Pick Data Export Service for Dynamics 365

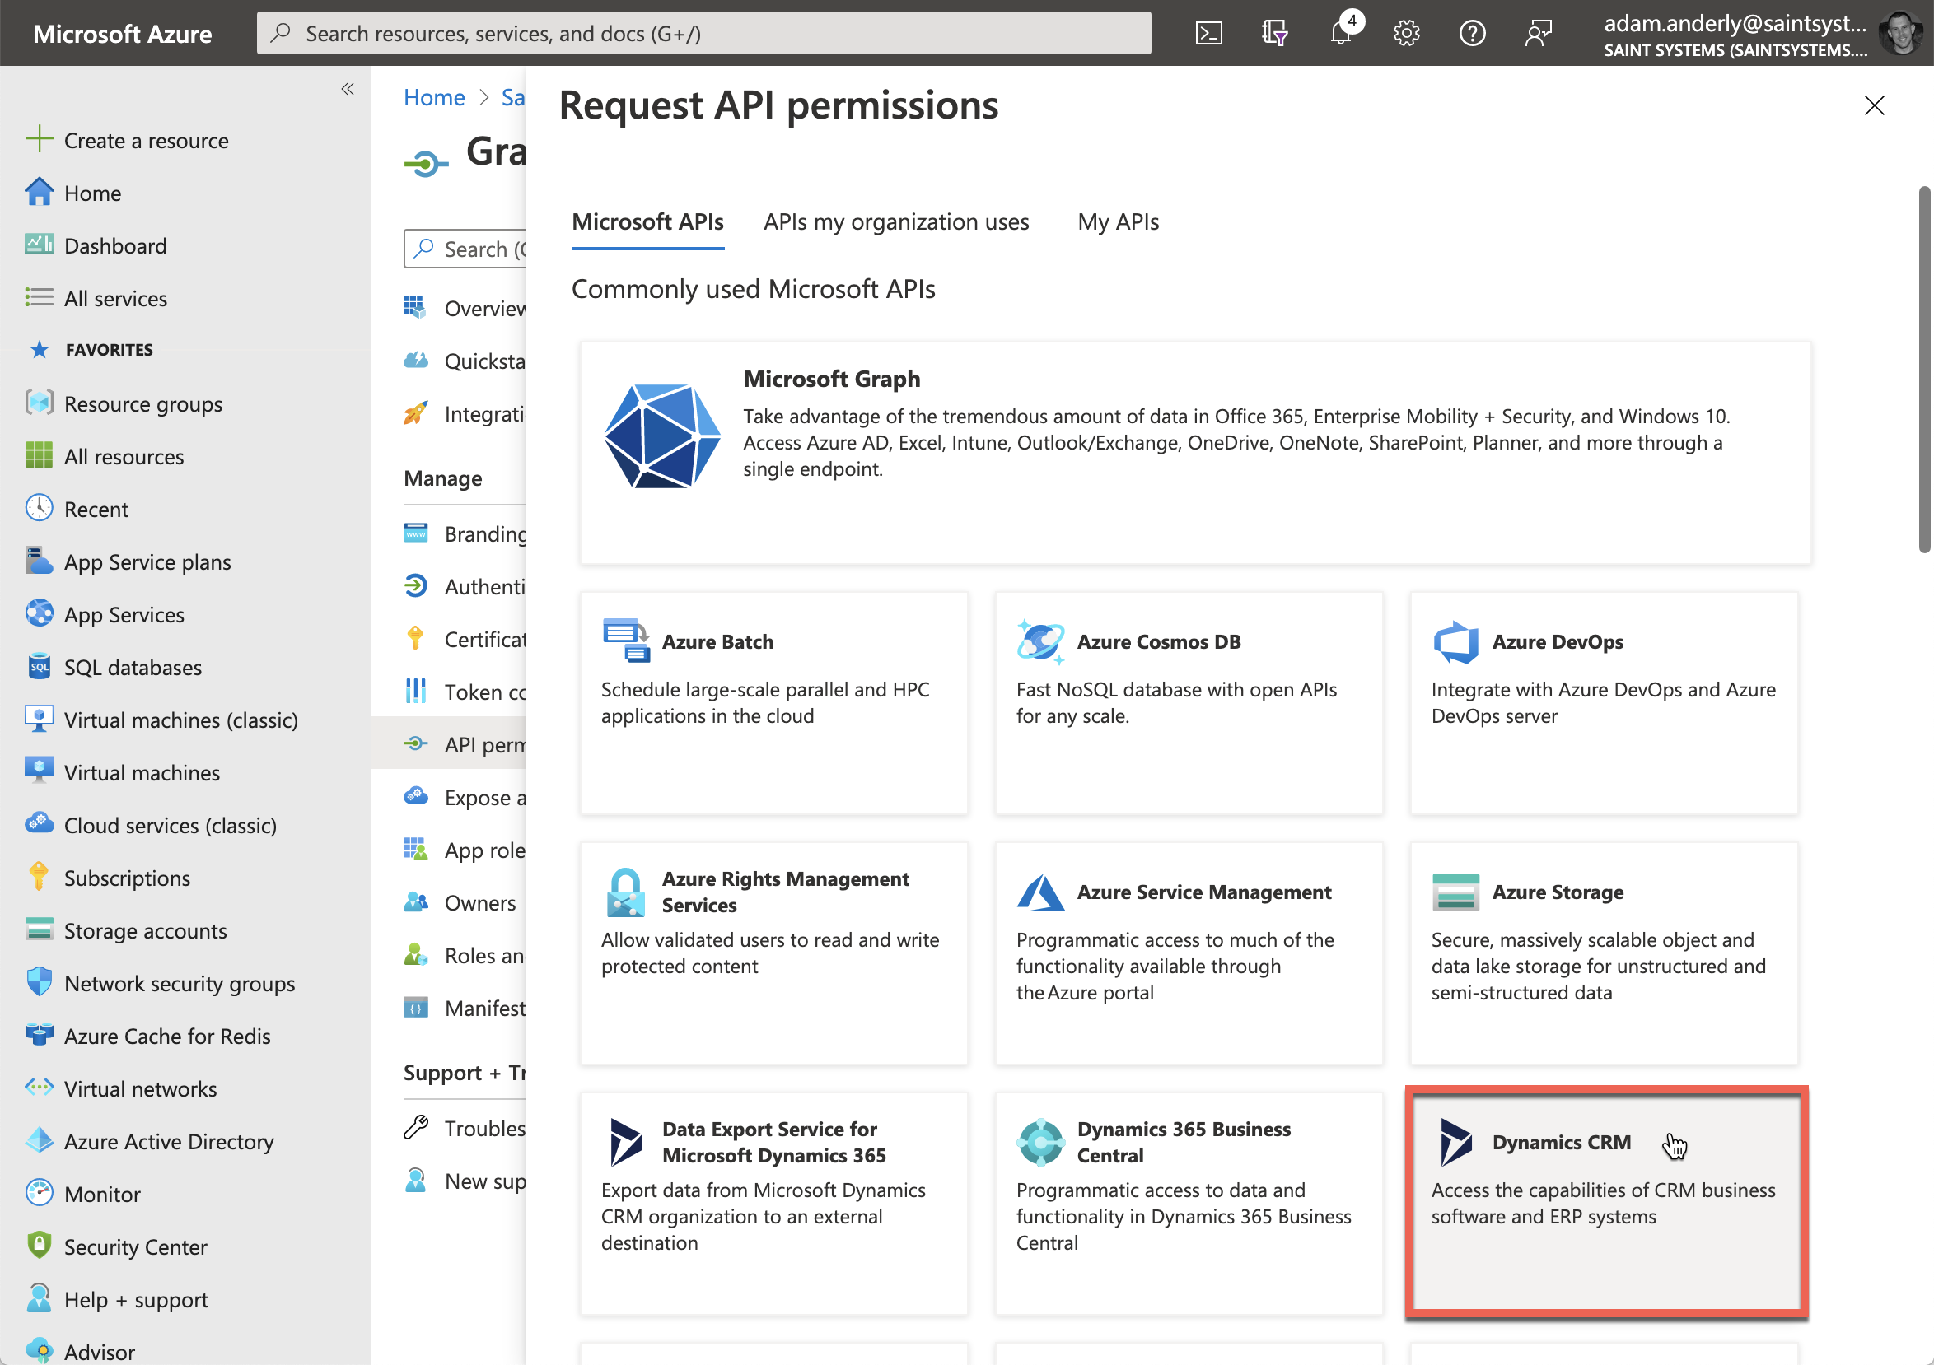[774, 1204]
